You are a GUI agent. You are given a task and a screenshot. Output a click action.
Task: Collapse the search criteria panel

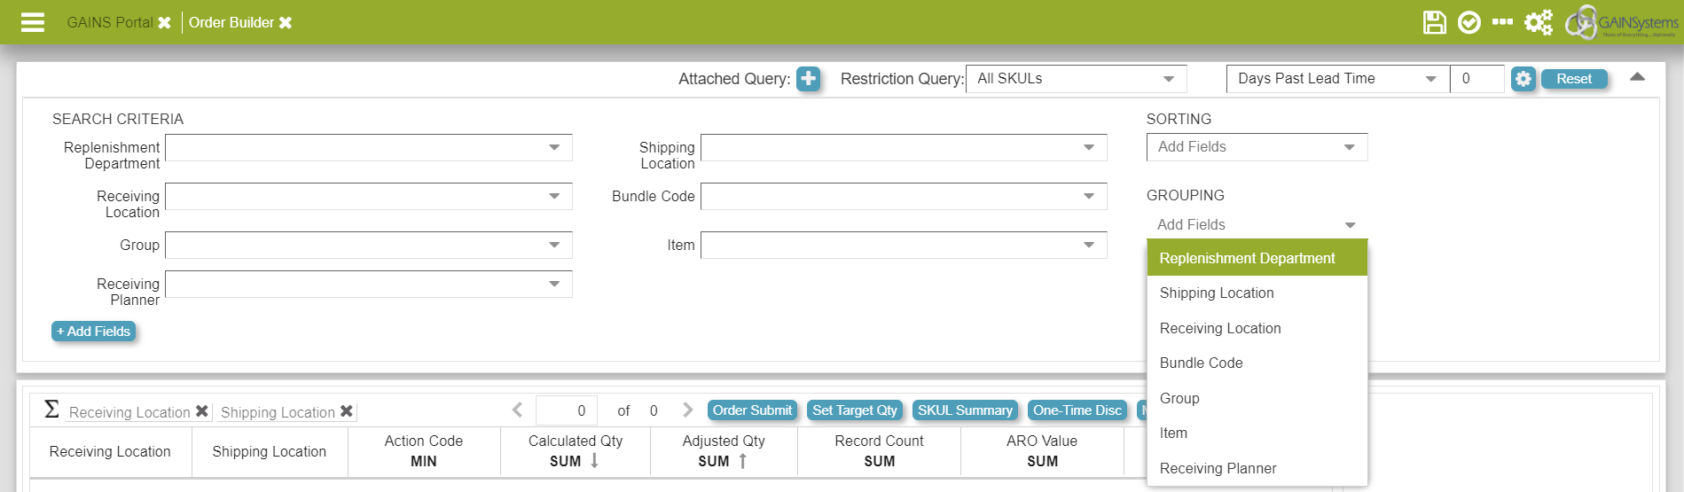coord(1637,77)
